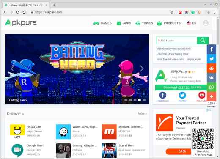
Task: Close the Download APK free tab
Action: [47, 5]
